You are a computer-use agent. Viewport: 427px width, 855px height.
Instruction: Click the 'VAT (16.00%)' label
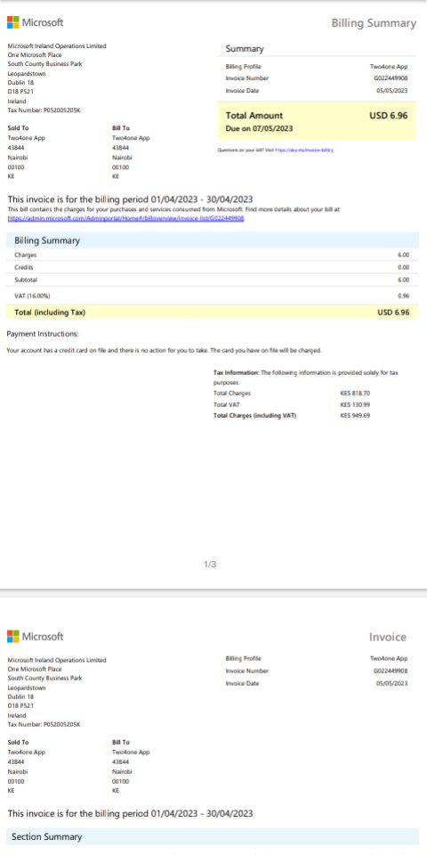pyautogui.click(x=33, y=296)
